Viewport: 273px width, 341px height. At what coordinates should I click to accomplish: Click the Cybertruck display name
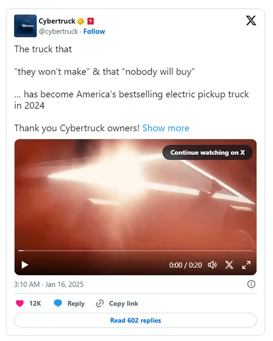[x=57, y=21]
